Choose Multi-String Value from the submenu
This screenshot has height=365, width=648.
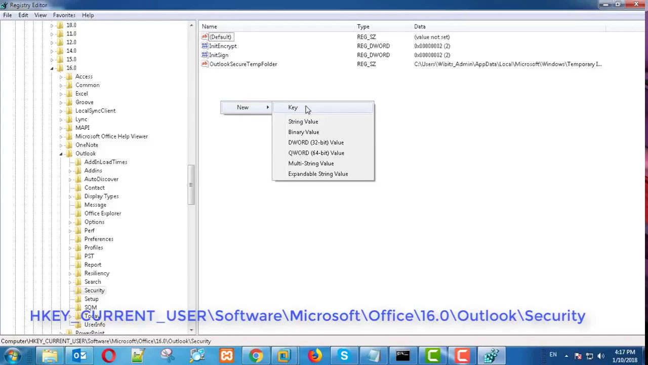click(323, 163)
